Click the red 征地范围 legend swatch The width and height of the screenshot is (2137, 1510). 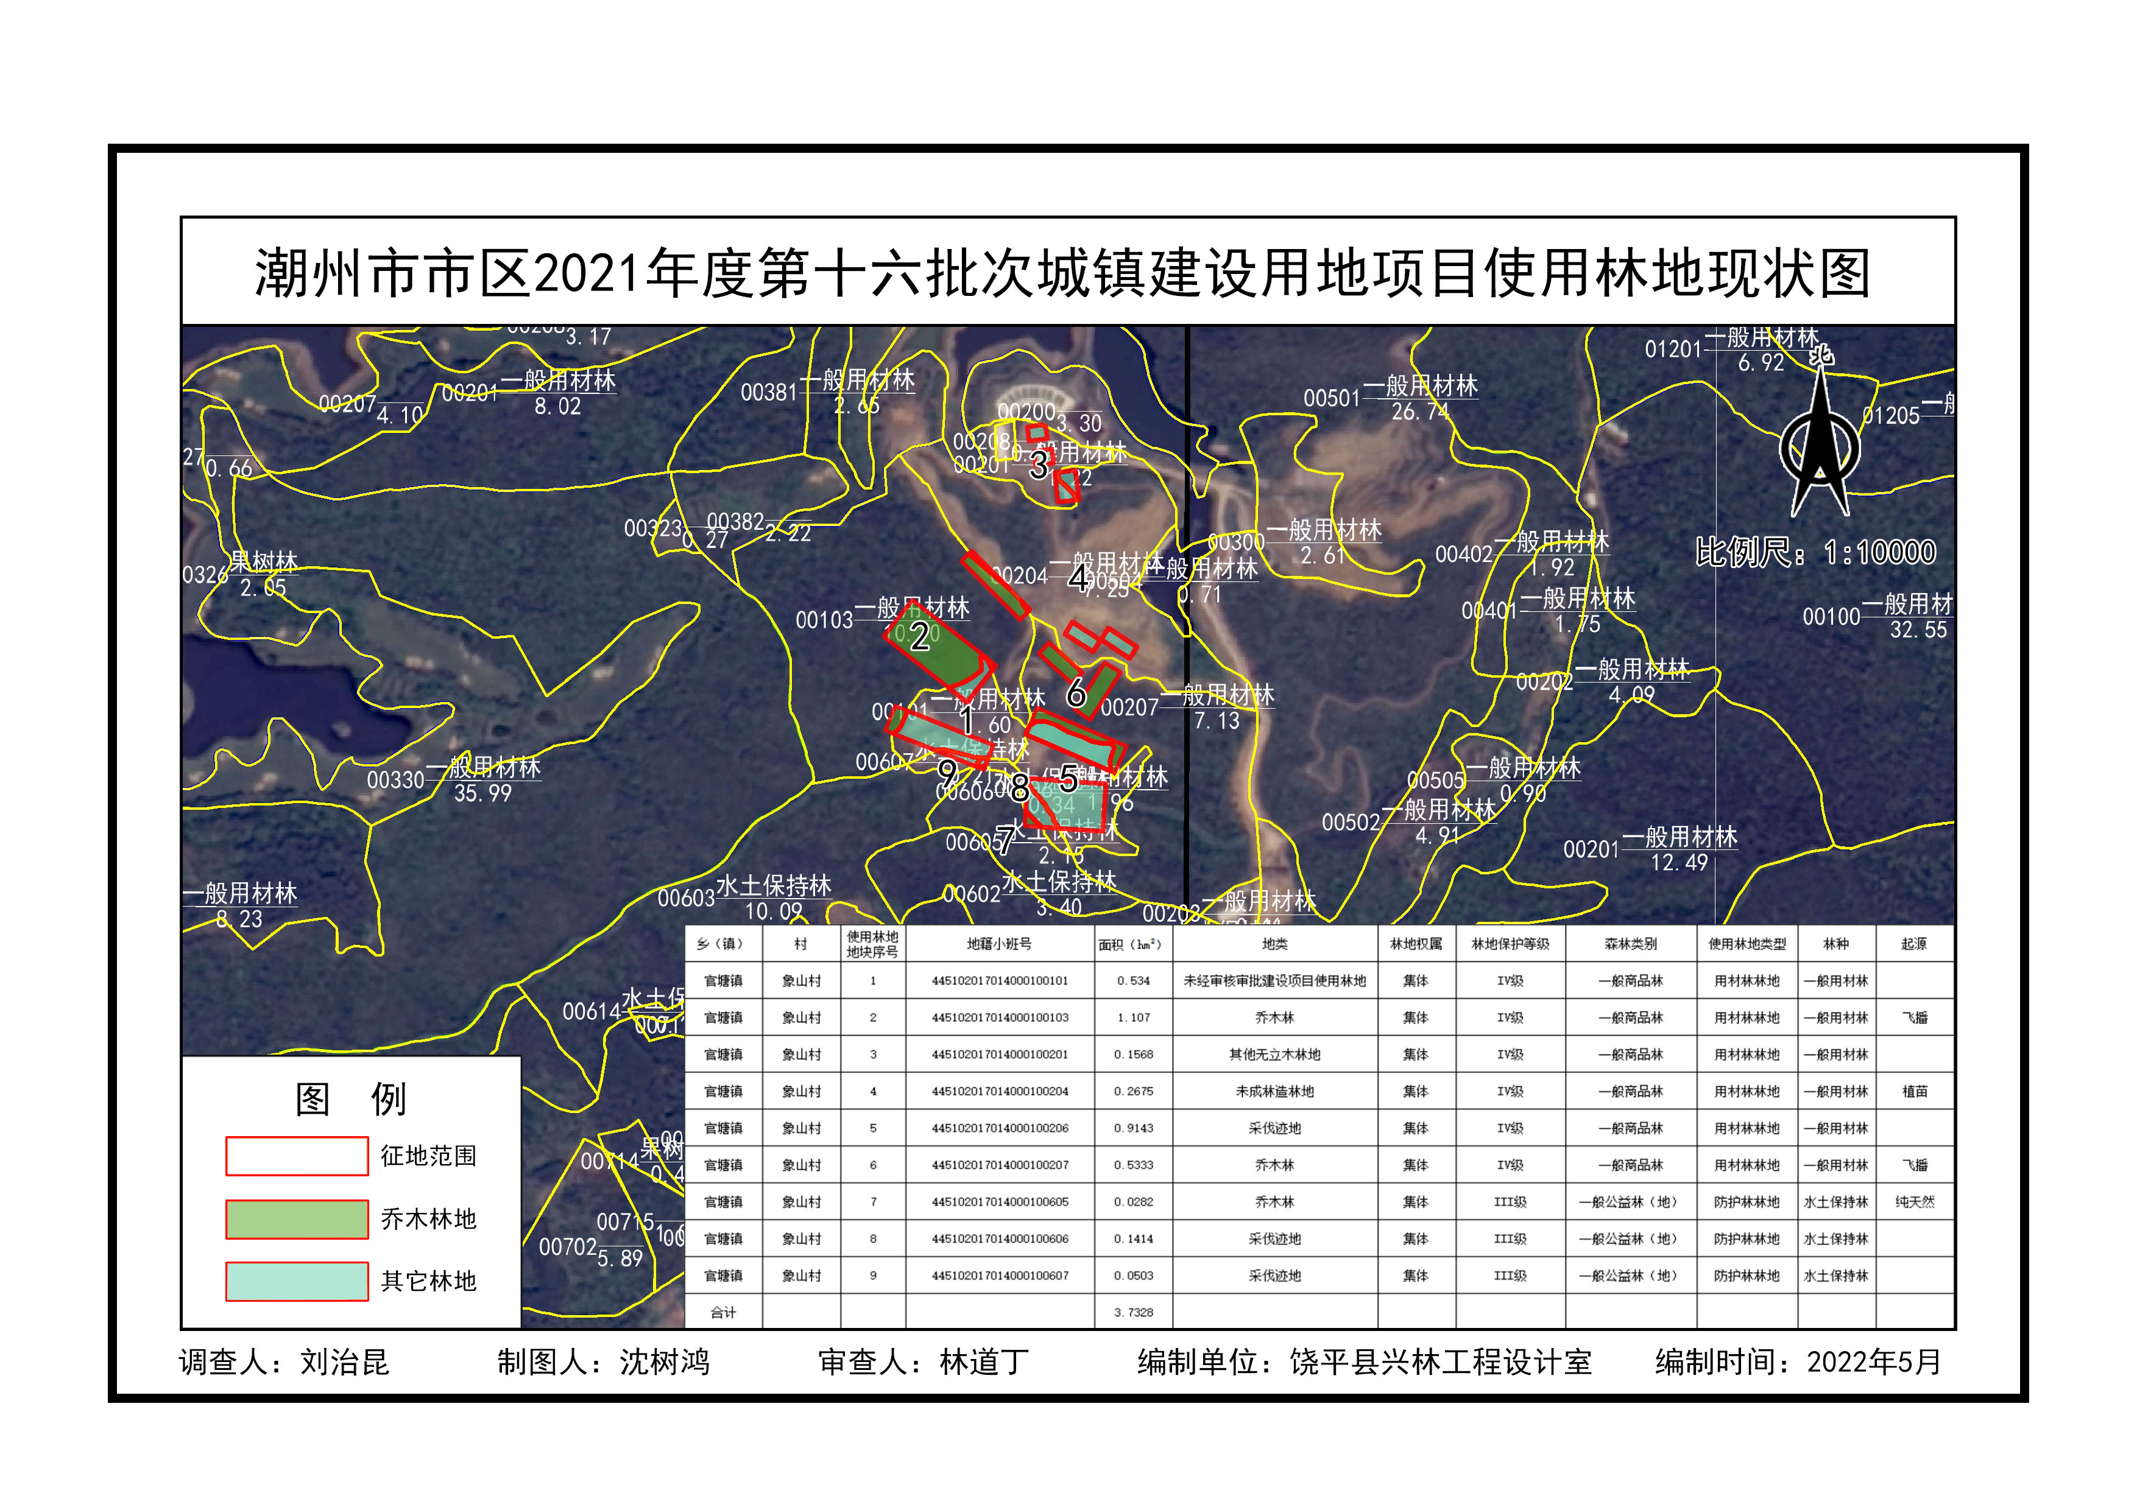coord(297,1156)
